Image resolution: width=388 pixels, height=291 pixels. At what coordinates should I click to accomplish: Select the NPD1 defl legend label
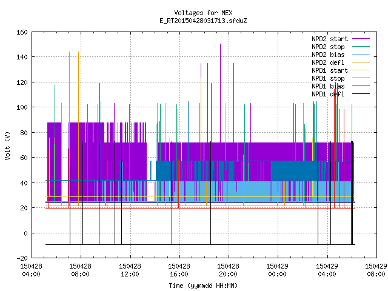click(328, 94)
